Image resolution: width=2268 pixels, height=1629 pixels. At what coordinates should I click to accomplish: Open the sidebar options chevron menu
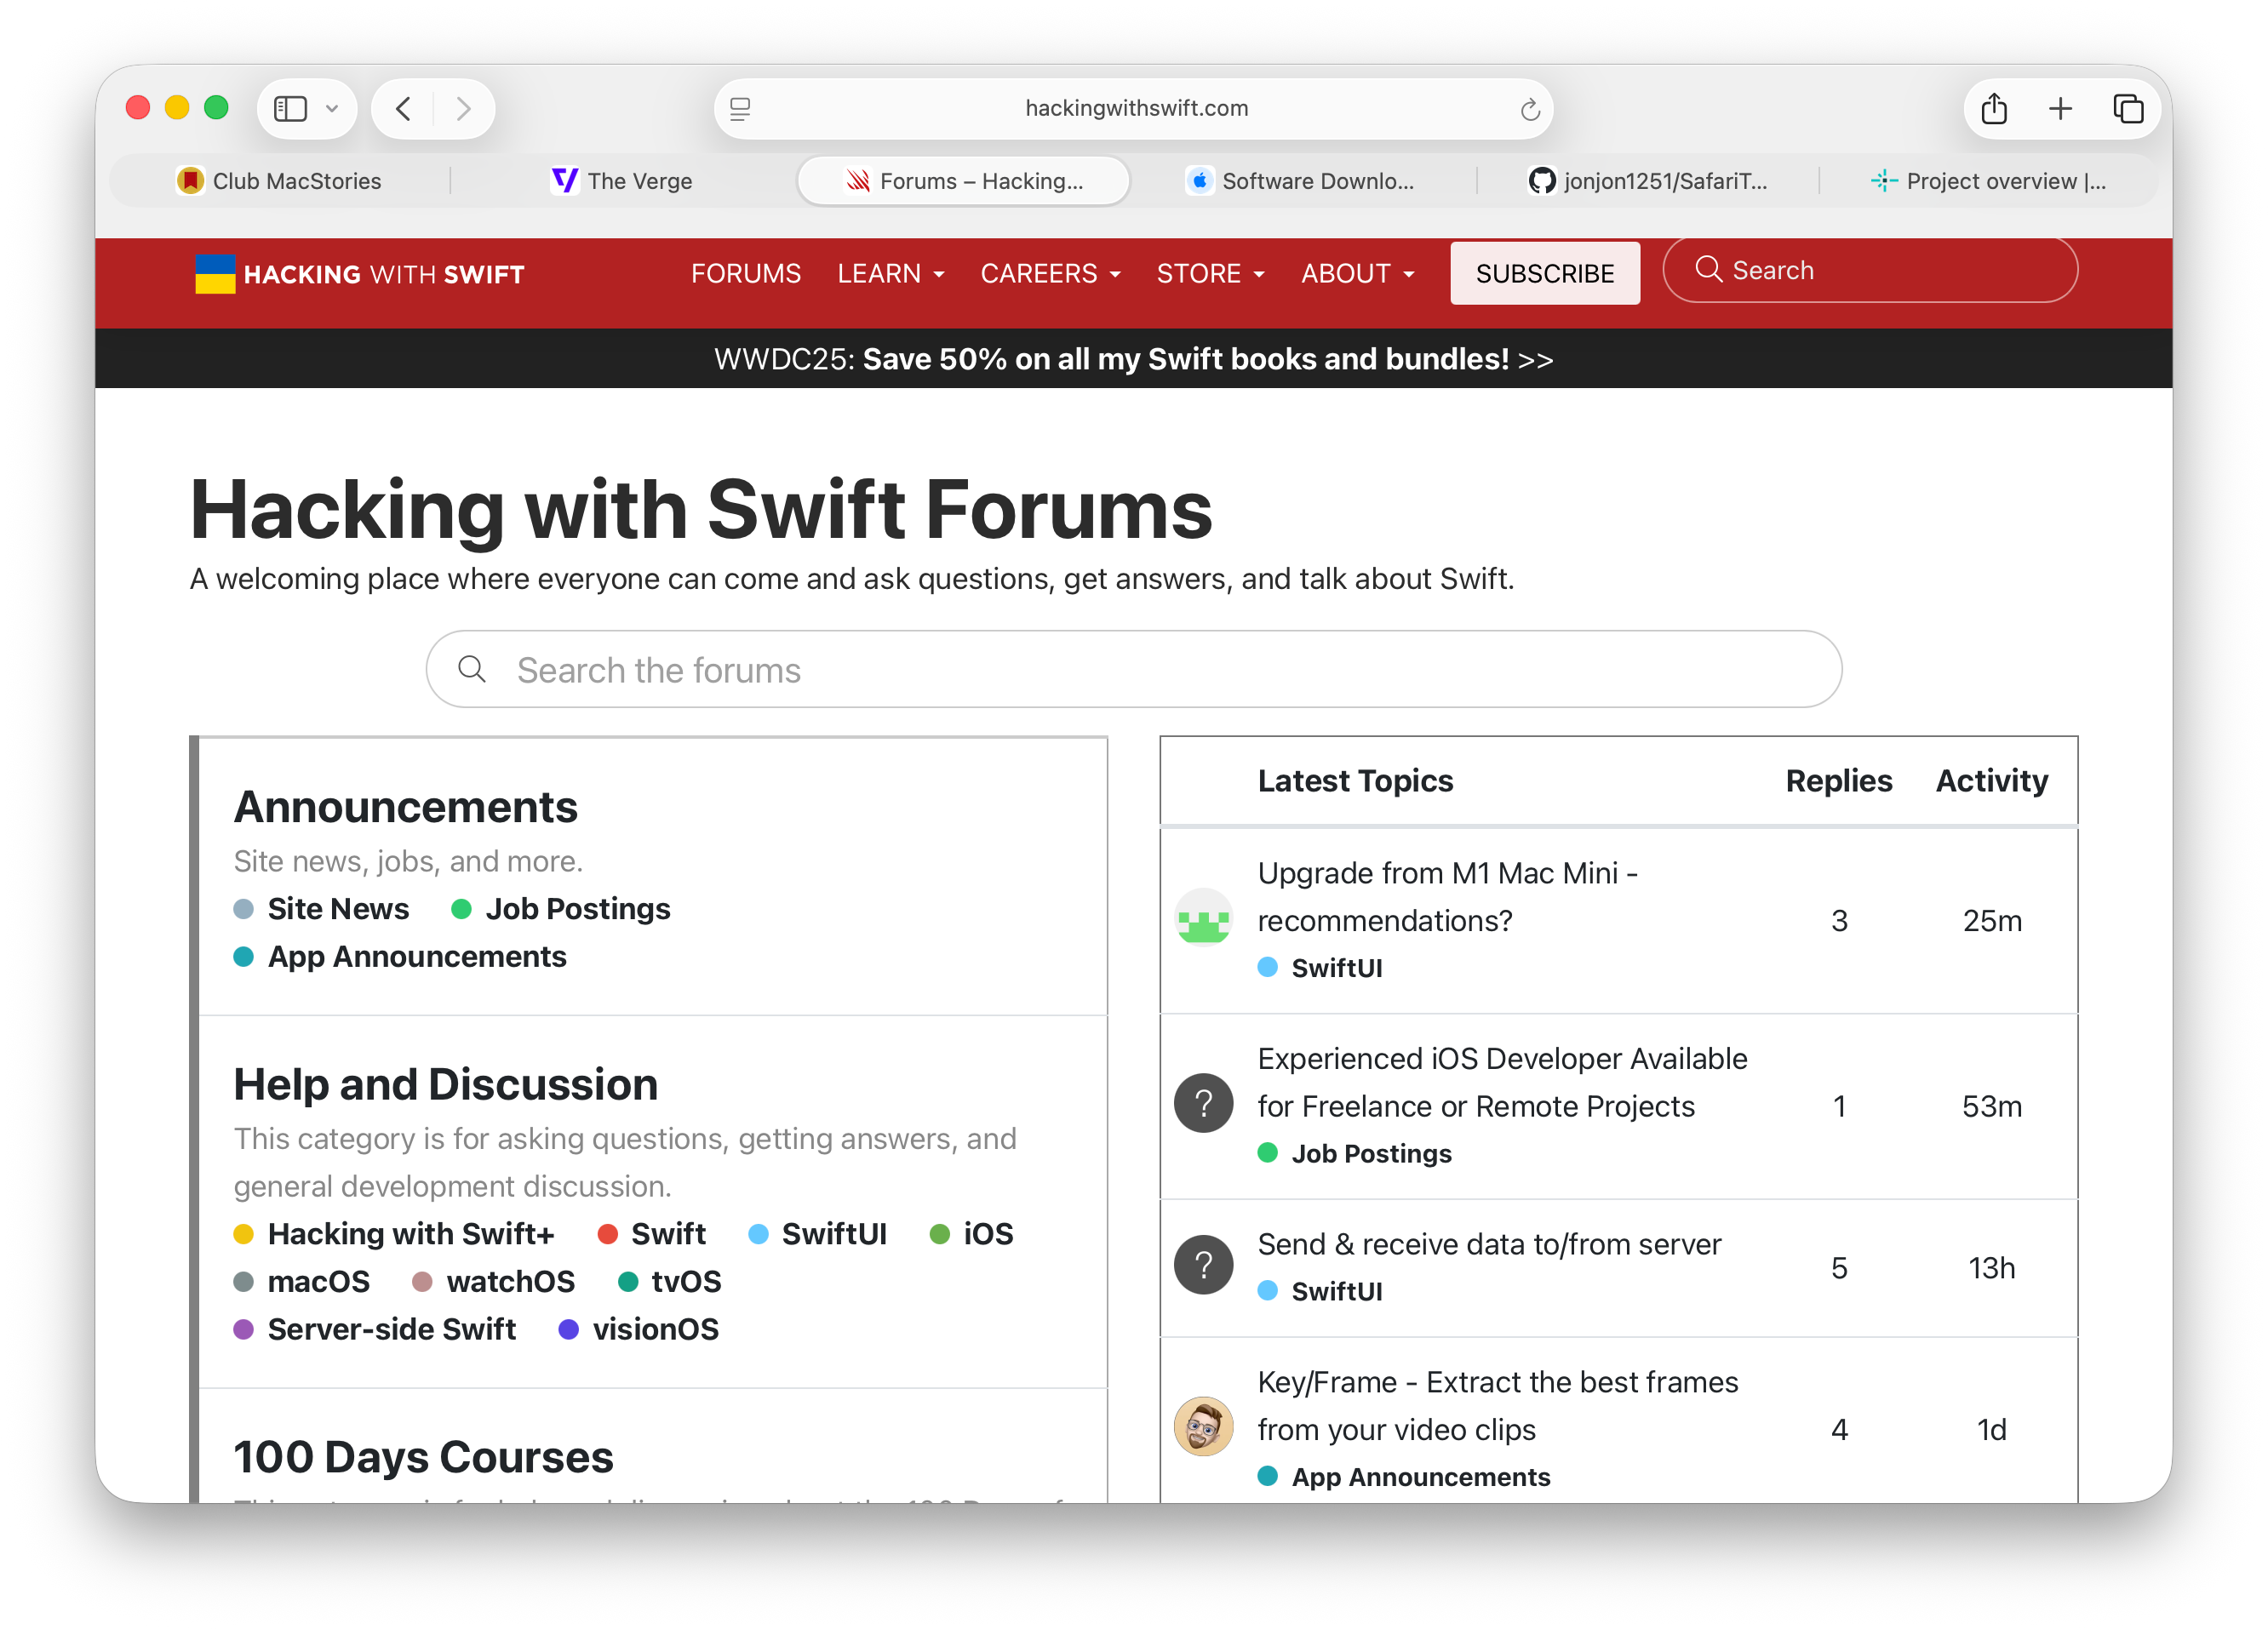[332, 108]
